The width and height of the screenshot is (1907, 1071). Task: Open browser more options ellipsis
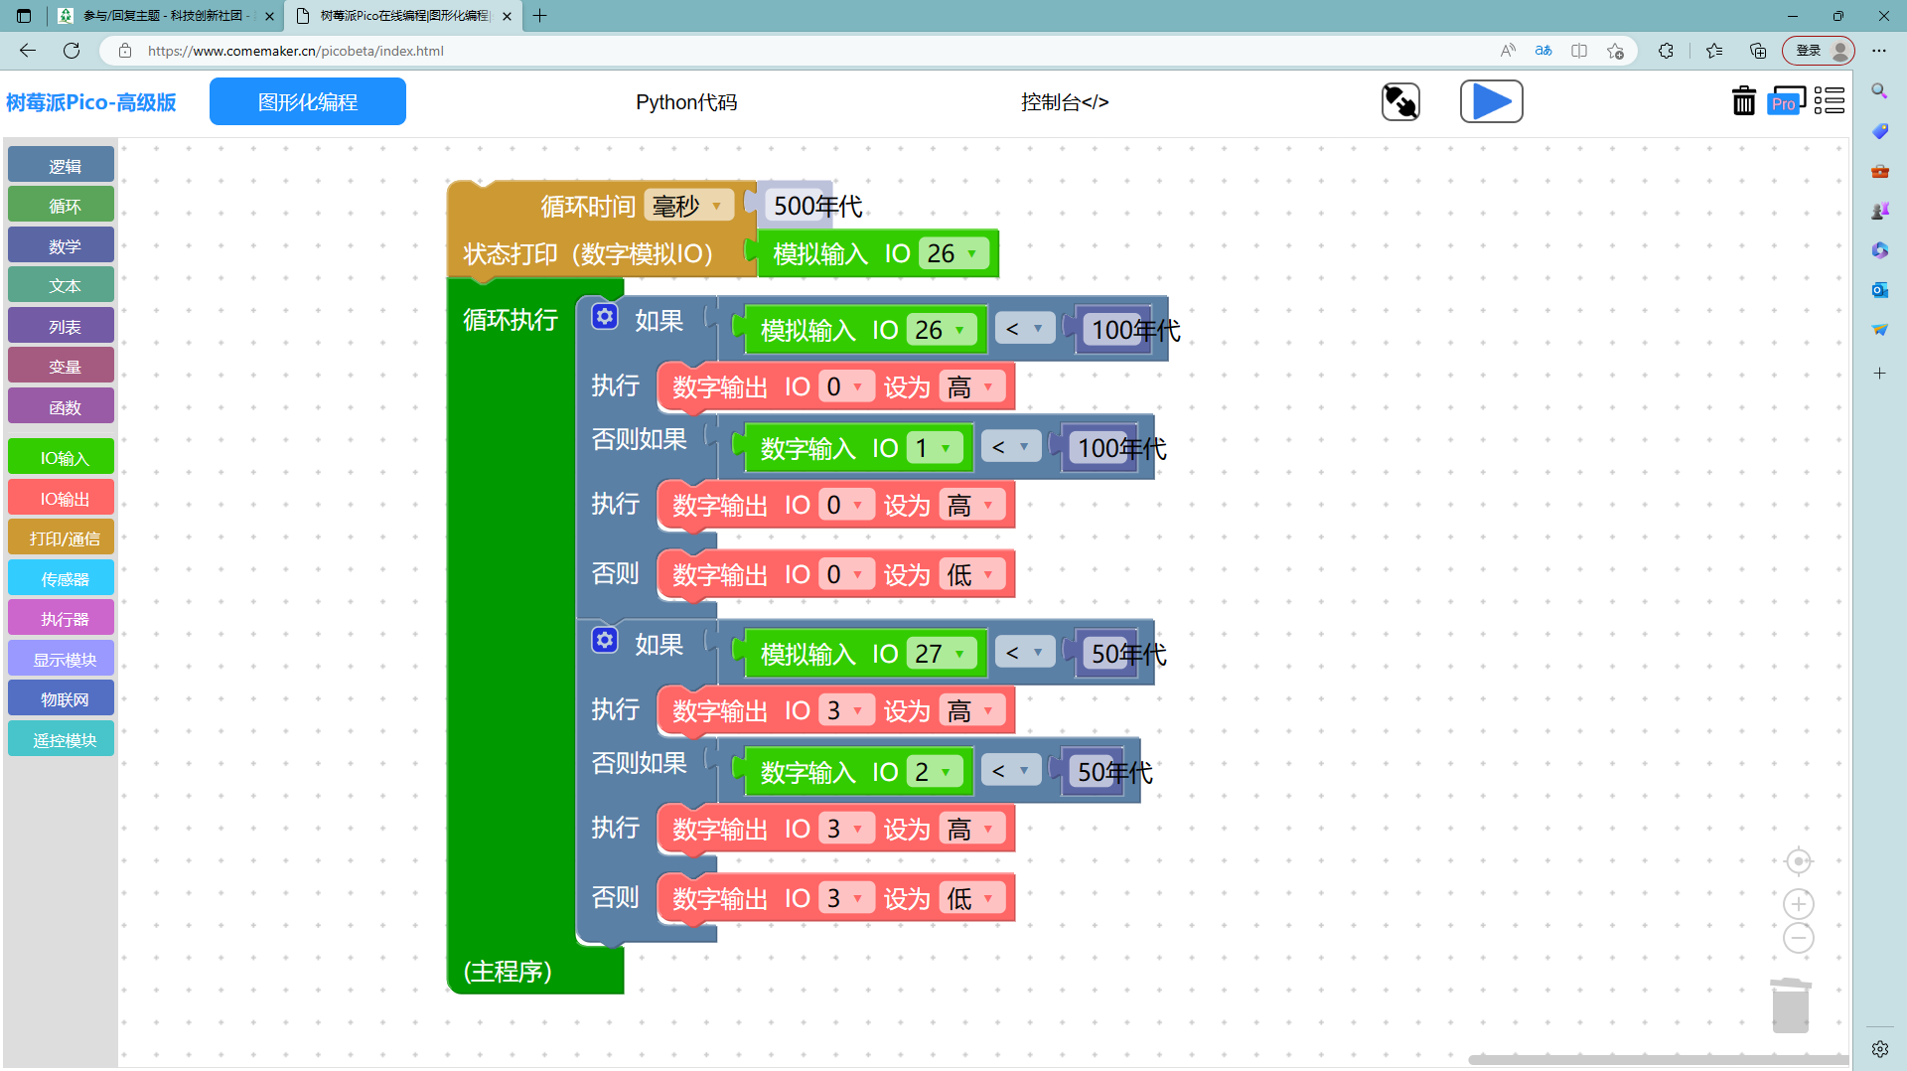[x=1879, y=51]
